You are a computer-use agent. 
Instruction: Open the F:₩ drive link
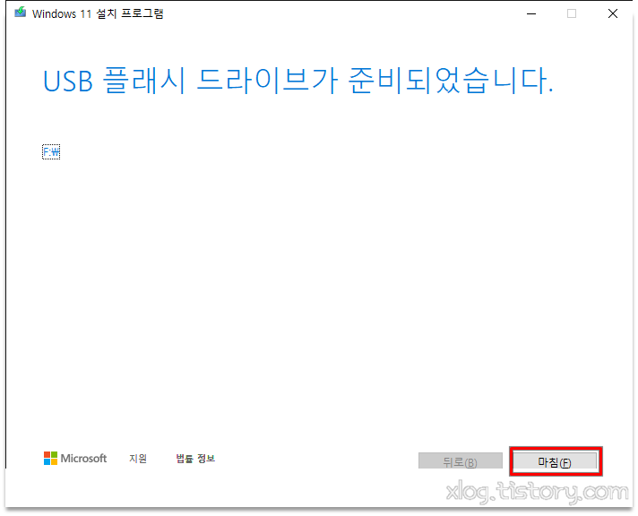(51, 152)
